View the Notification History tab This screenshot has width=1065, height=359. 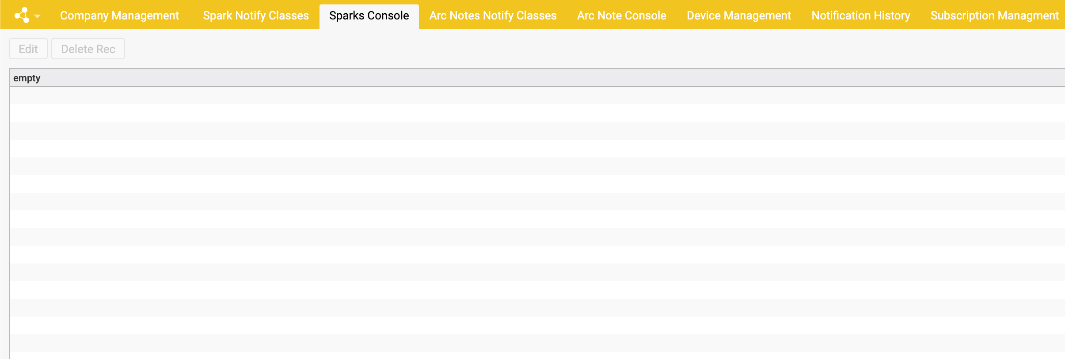coord(860,15)
